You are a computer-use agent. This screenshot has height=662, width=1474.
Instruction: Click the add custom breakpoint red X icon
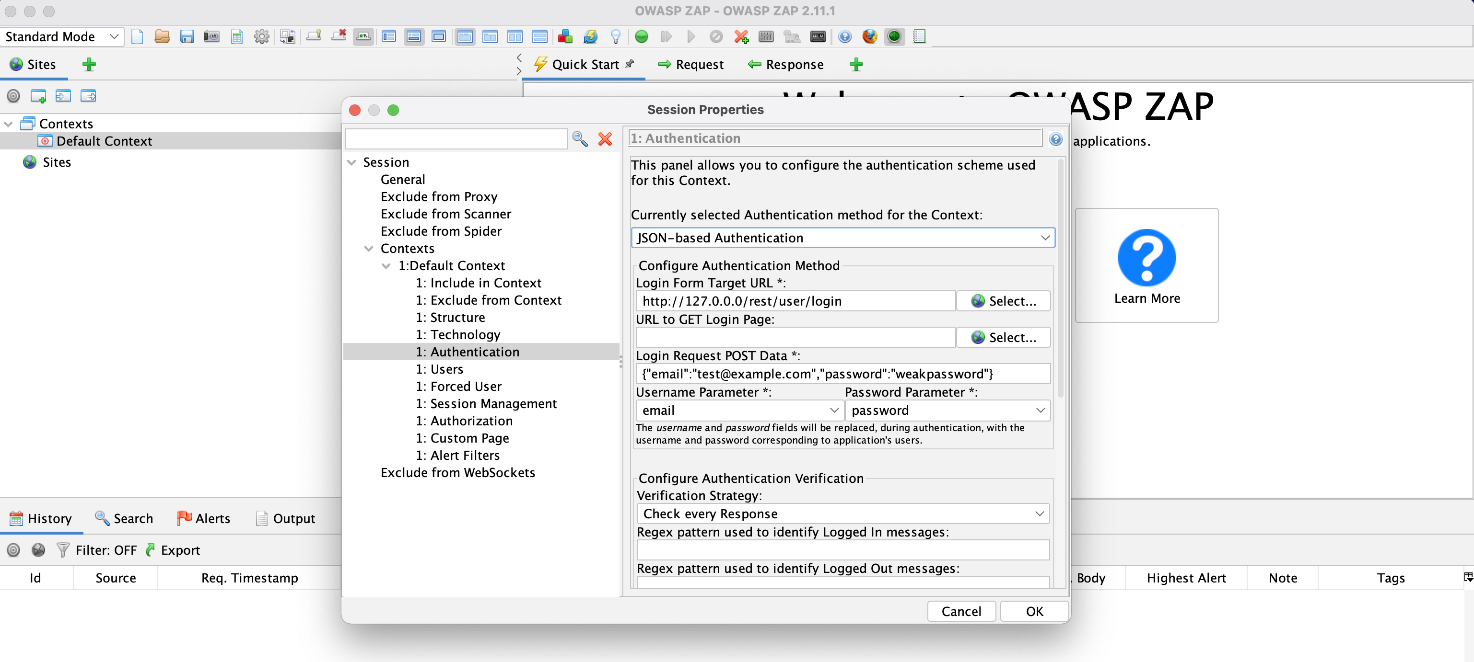(x=741, y=36)
